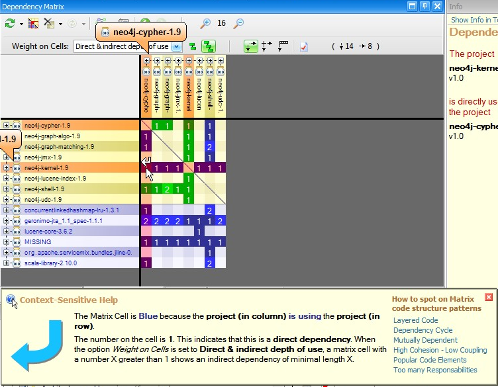Click jar icon of neo4j-lucene-index-1.9 row

(x=17, y=178)
